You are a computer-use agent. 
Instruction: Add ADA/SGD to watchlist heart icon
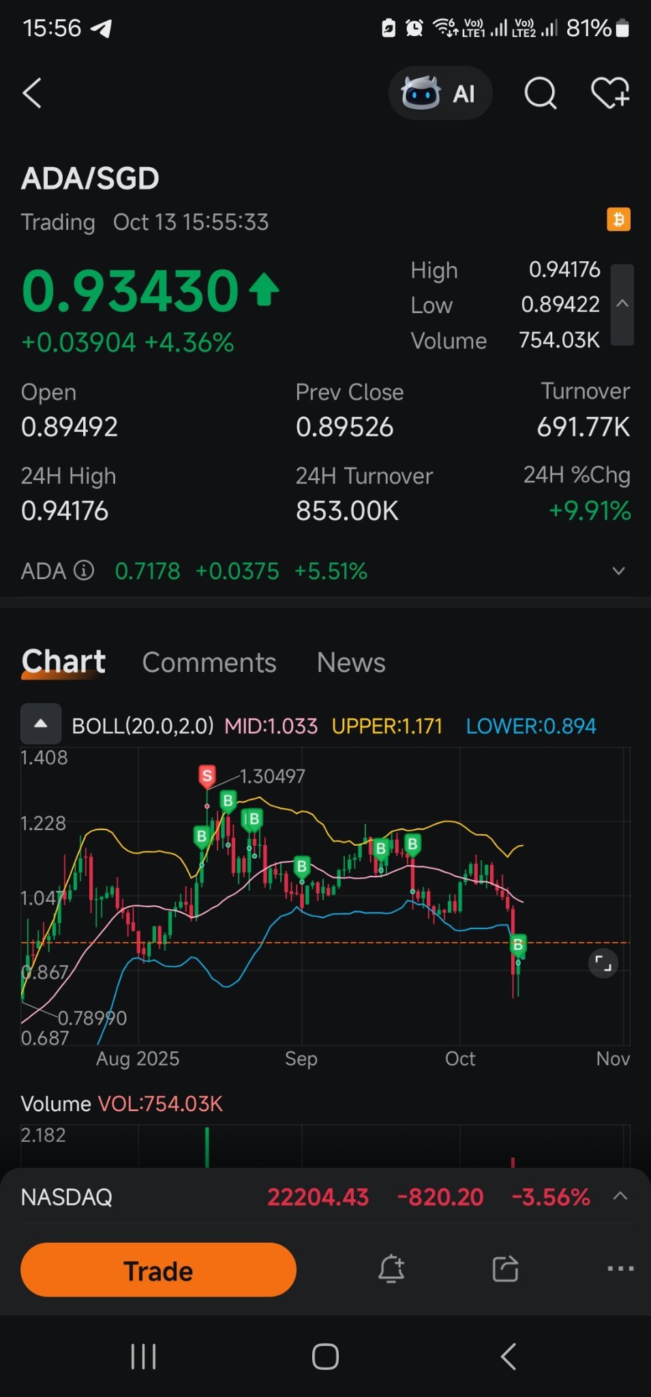click(x=610, y=93)
